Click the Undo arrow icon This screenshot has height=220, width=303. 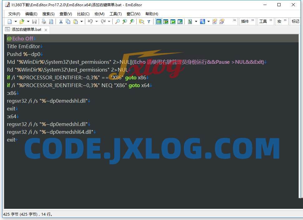coord(90,21)
